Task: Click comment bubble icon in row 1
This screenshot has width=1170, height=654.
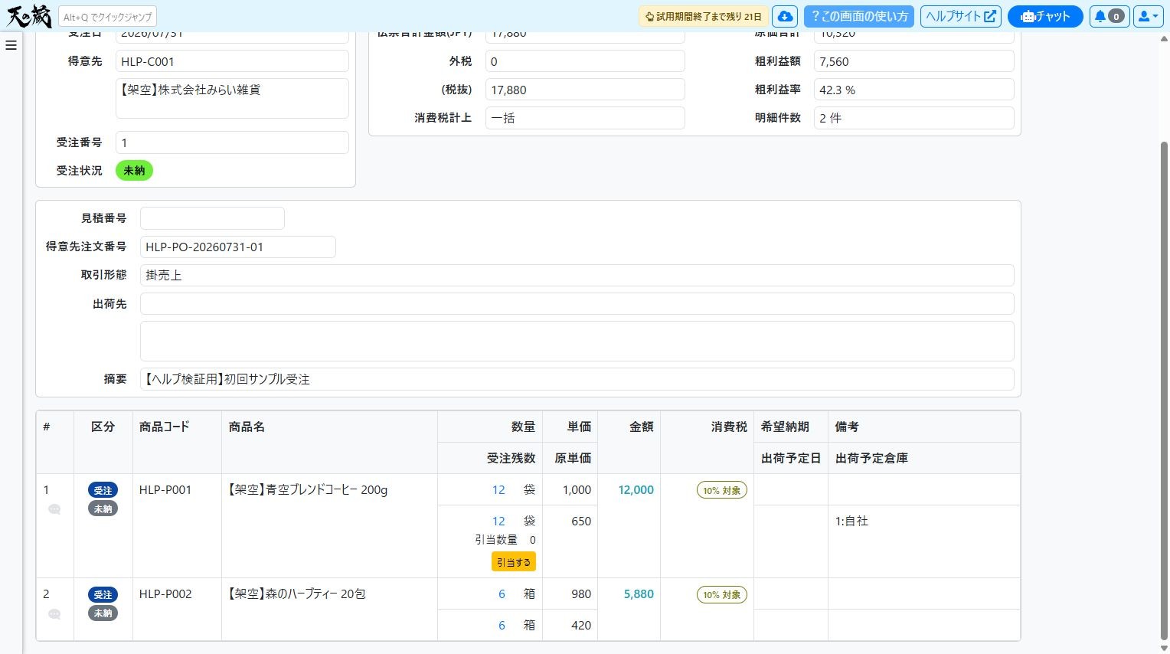Action: point(54,509)
